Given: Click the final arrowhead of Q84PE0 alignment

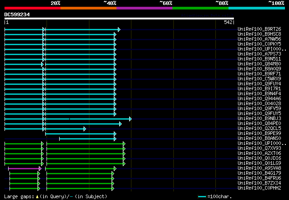Looking at the screenshot, I should pyautogui.click(x=121, y=124).
